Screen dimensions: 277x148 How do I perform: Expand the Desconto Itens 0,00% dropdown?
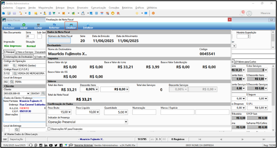click(97, 90)
